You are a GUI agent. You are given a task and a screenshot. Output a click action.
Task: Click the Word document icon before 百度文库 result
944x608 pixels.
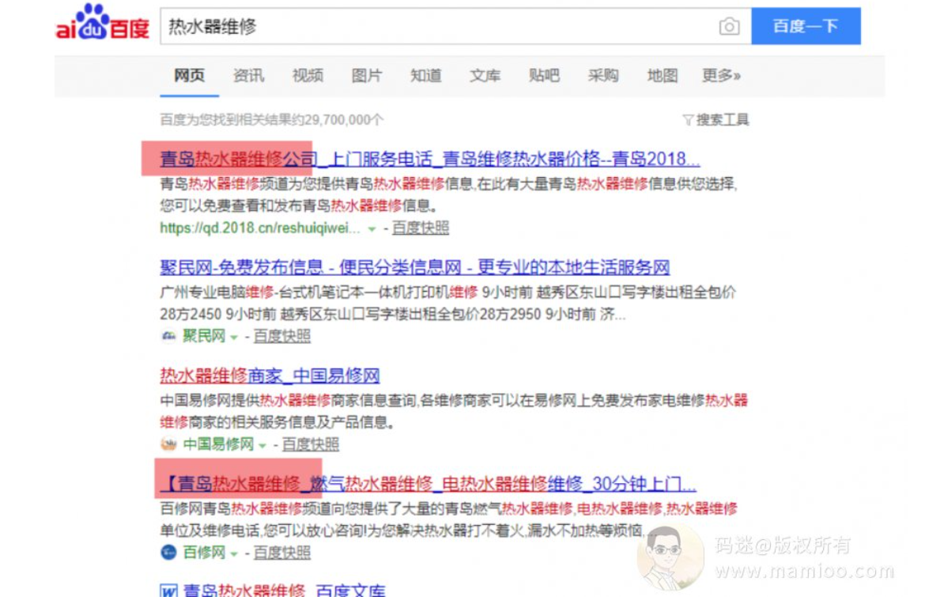[x=168, y=591]
